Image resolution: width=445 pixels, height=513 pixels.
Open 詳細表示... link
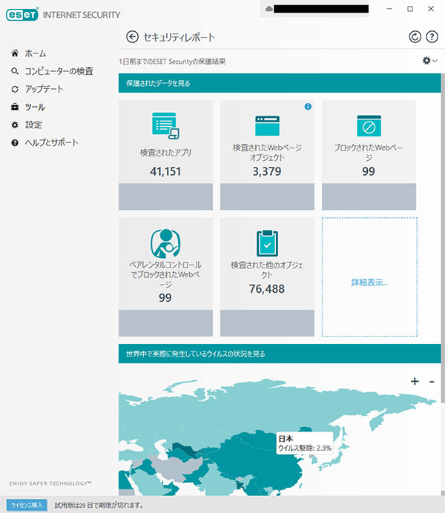369,282
